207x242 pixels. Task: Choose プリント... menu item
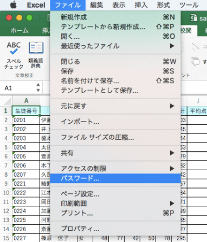tap(115, 213)
